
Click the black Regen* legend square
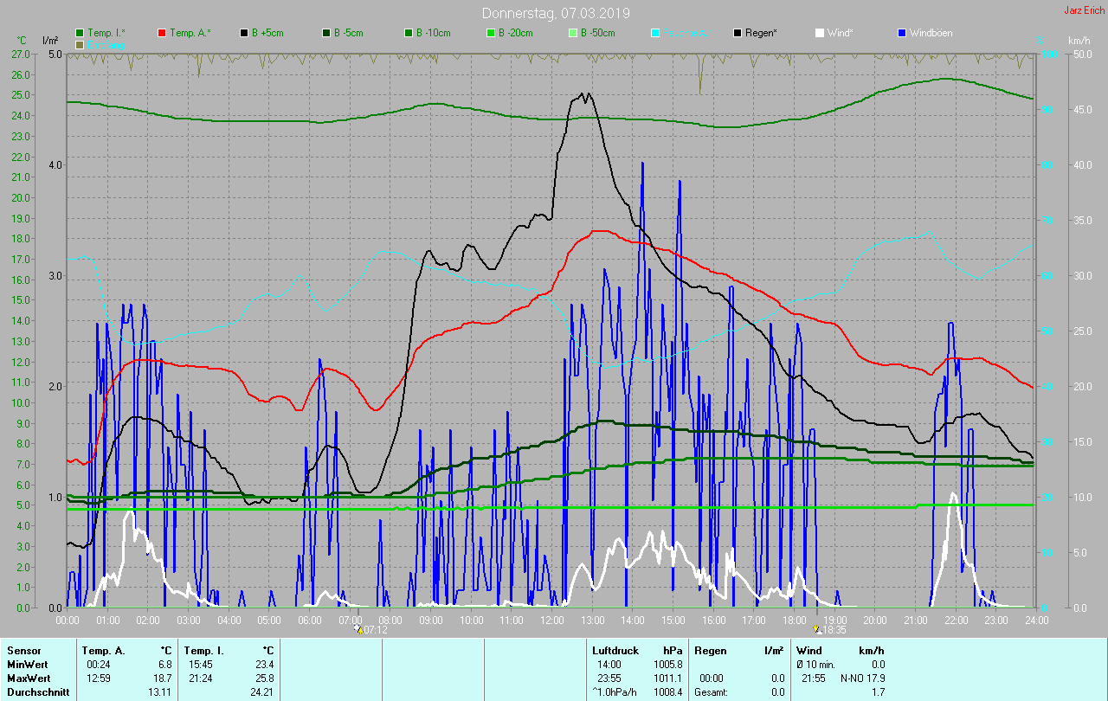[x=738, y=33]
